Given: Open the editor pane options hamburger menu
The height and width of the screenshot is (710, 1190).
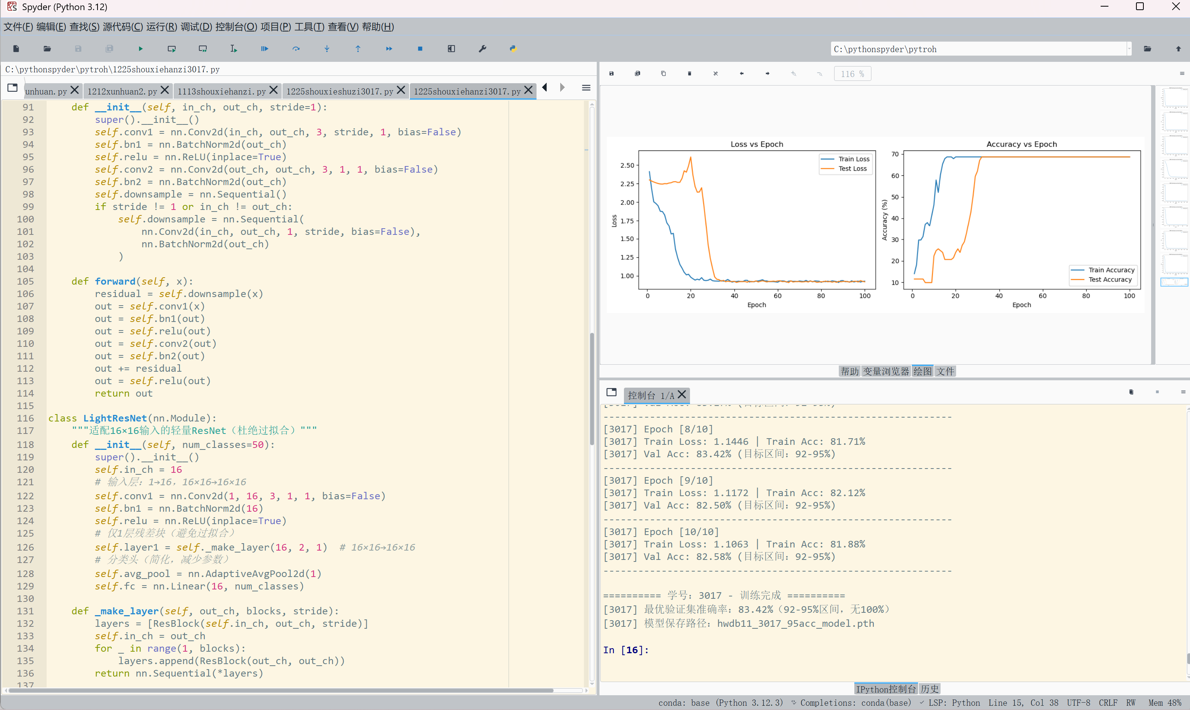Looking at the screenshot, I should tap(586, 88).
